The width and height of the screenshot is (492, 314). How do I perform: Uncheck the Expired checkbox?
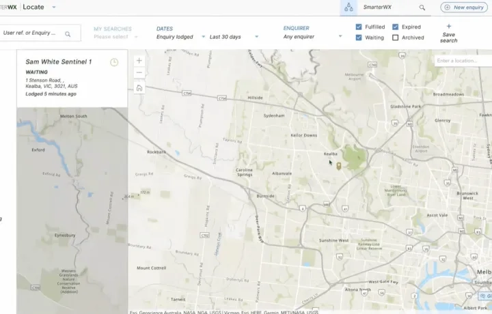click(x=396, y=27)
